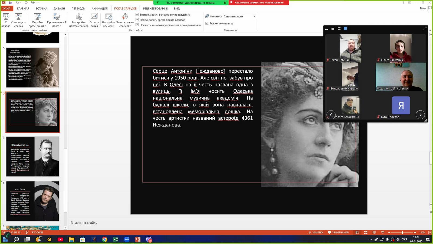
Task: Select slide 9 thumbnail Антоніна Нежданова
Action: [x=32, y=68]
